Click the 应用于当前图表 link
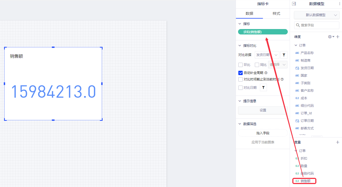This screenshot has width=342, height=187. click(x=263, y=142)
